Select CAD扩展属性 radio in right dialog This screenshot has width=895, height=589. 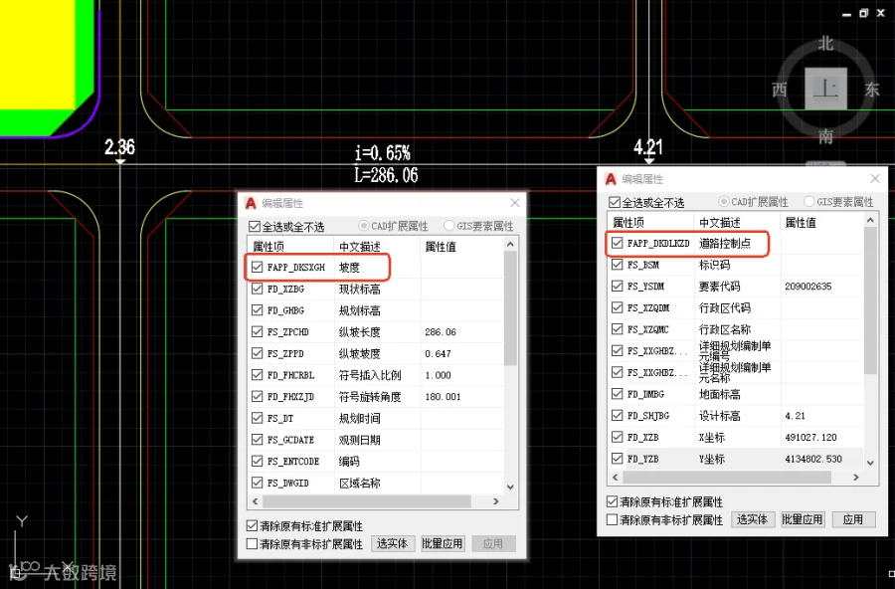pos(724,202)
